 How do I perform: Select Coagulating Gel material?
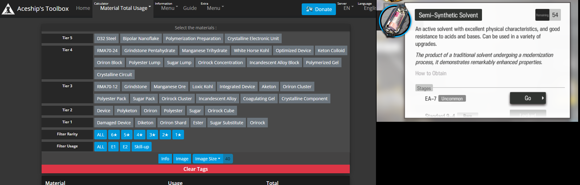[x=259, y=99]
